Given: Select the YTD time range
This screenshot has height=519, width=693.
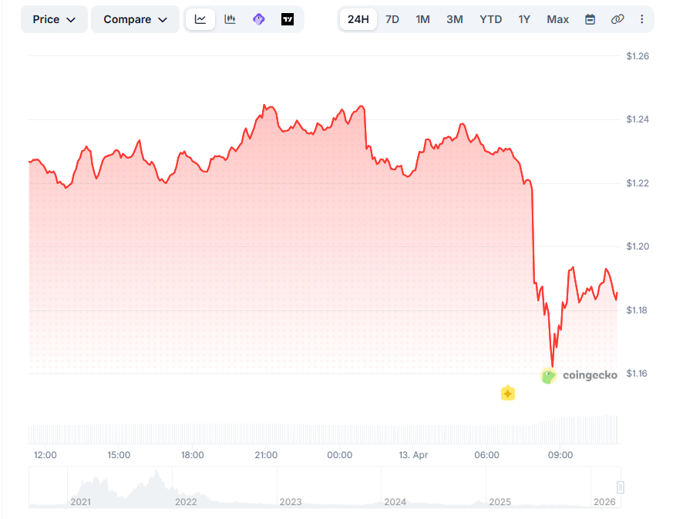Looking at the screenshot, I should [x=491, y=19].
